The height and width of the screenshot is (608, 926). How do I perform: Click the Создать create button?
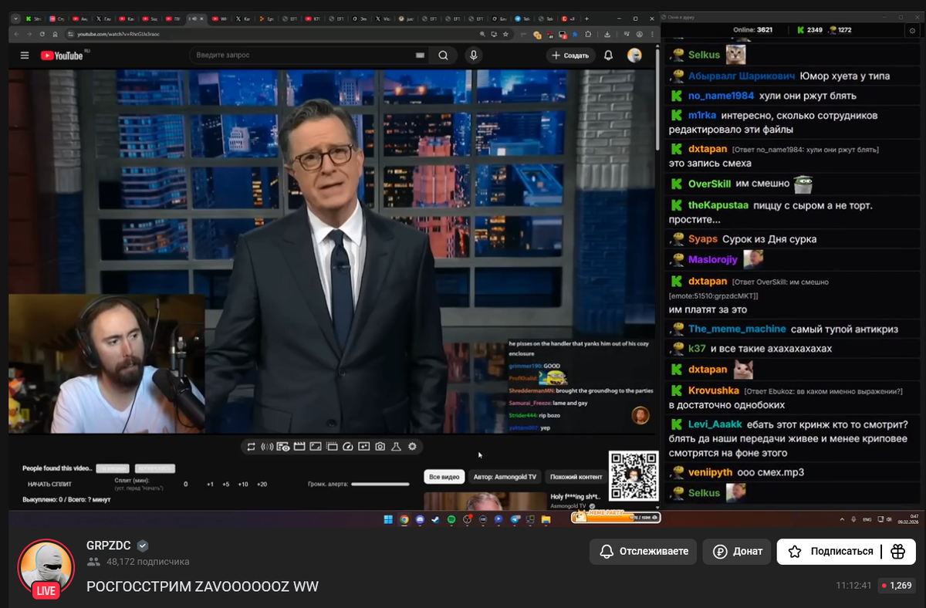click(571, 56)
